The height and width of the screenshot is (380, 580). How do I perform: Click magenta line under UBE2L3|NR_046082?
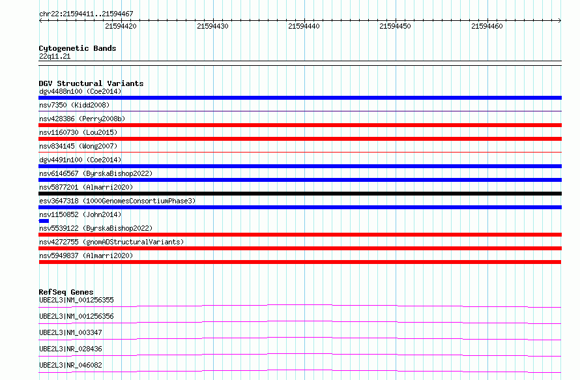[300, 371]
